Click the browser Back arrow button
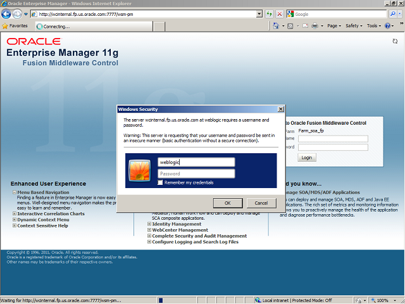This screenshot has height=304, width=405. coord(6,14)
